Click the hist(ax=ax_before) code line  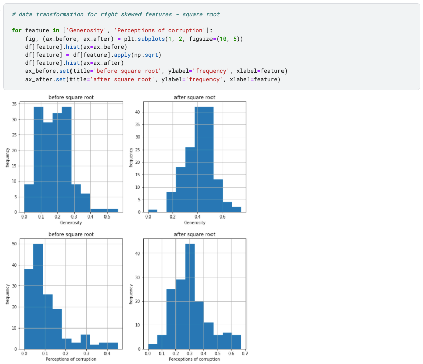tap(76, 47)
